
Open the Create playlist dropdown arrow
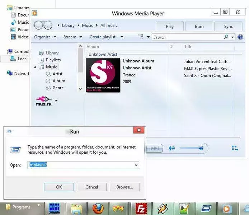(x=122, y=37)
